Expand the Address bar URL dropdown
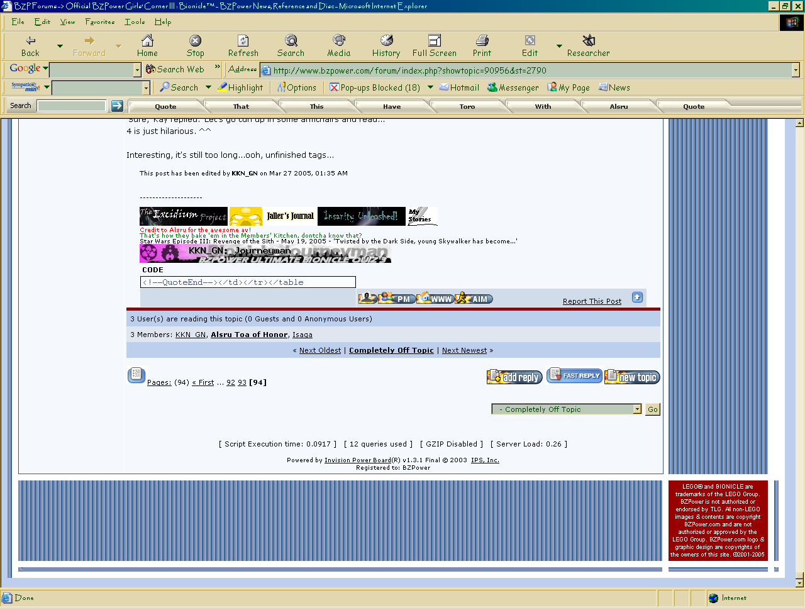The image size is (805, 610). [796, 70]
